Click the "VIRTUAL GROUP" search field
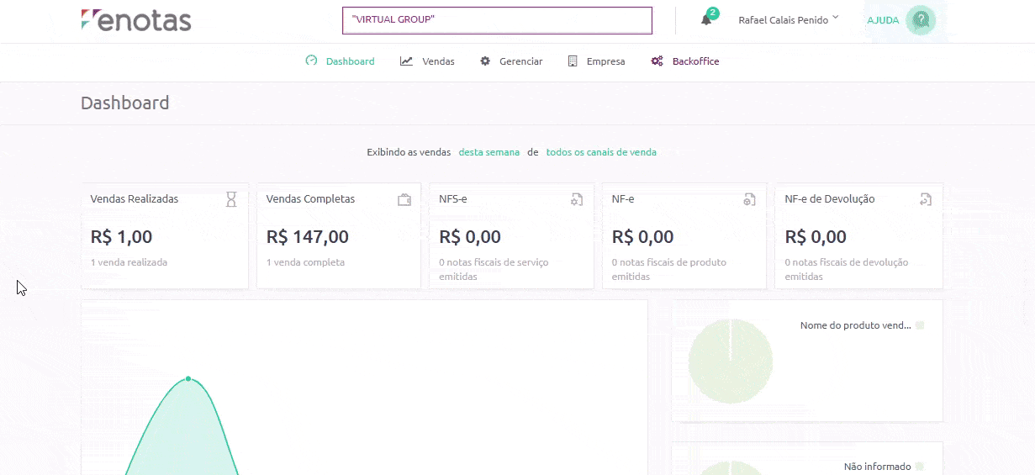This screenshot has height=475, width=1035. click(497, 20)
